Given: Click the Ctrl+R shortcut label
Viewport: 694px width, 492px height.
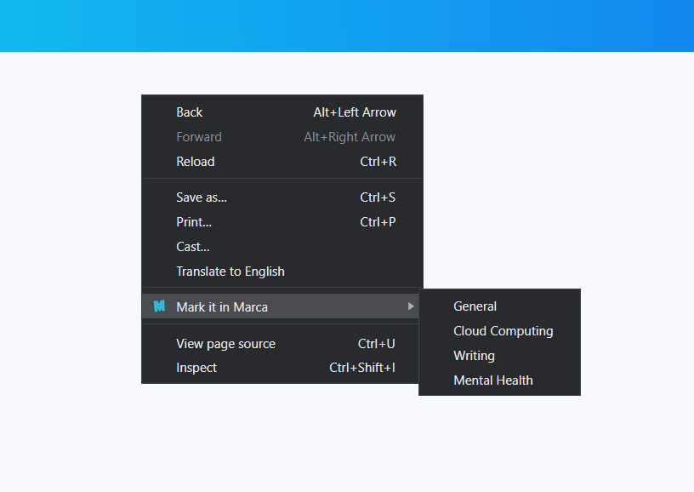Looking at the screenshot, I should click(378, 162).
